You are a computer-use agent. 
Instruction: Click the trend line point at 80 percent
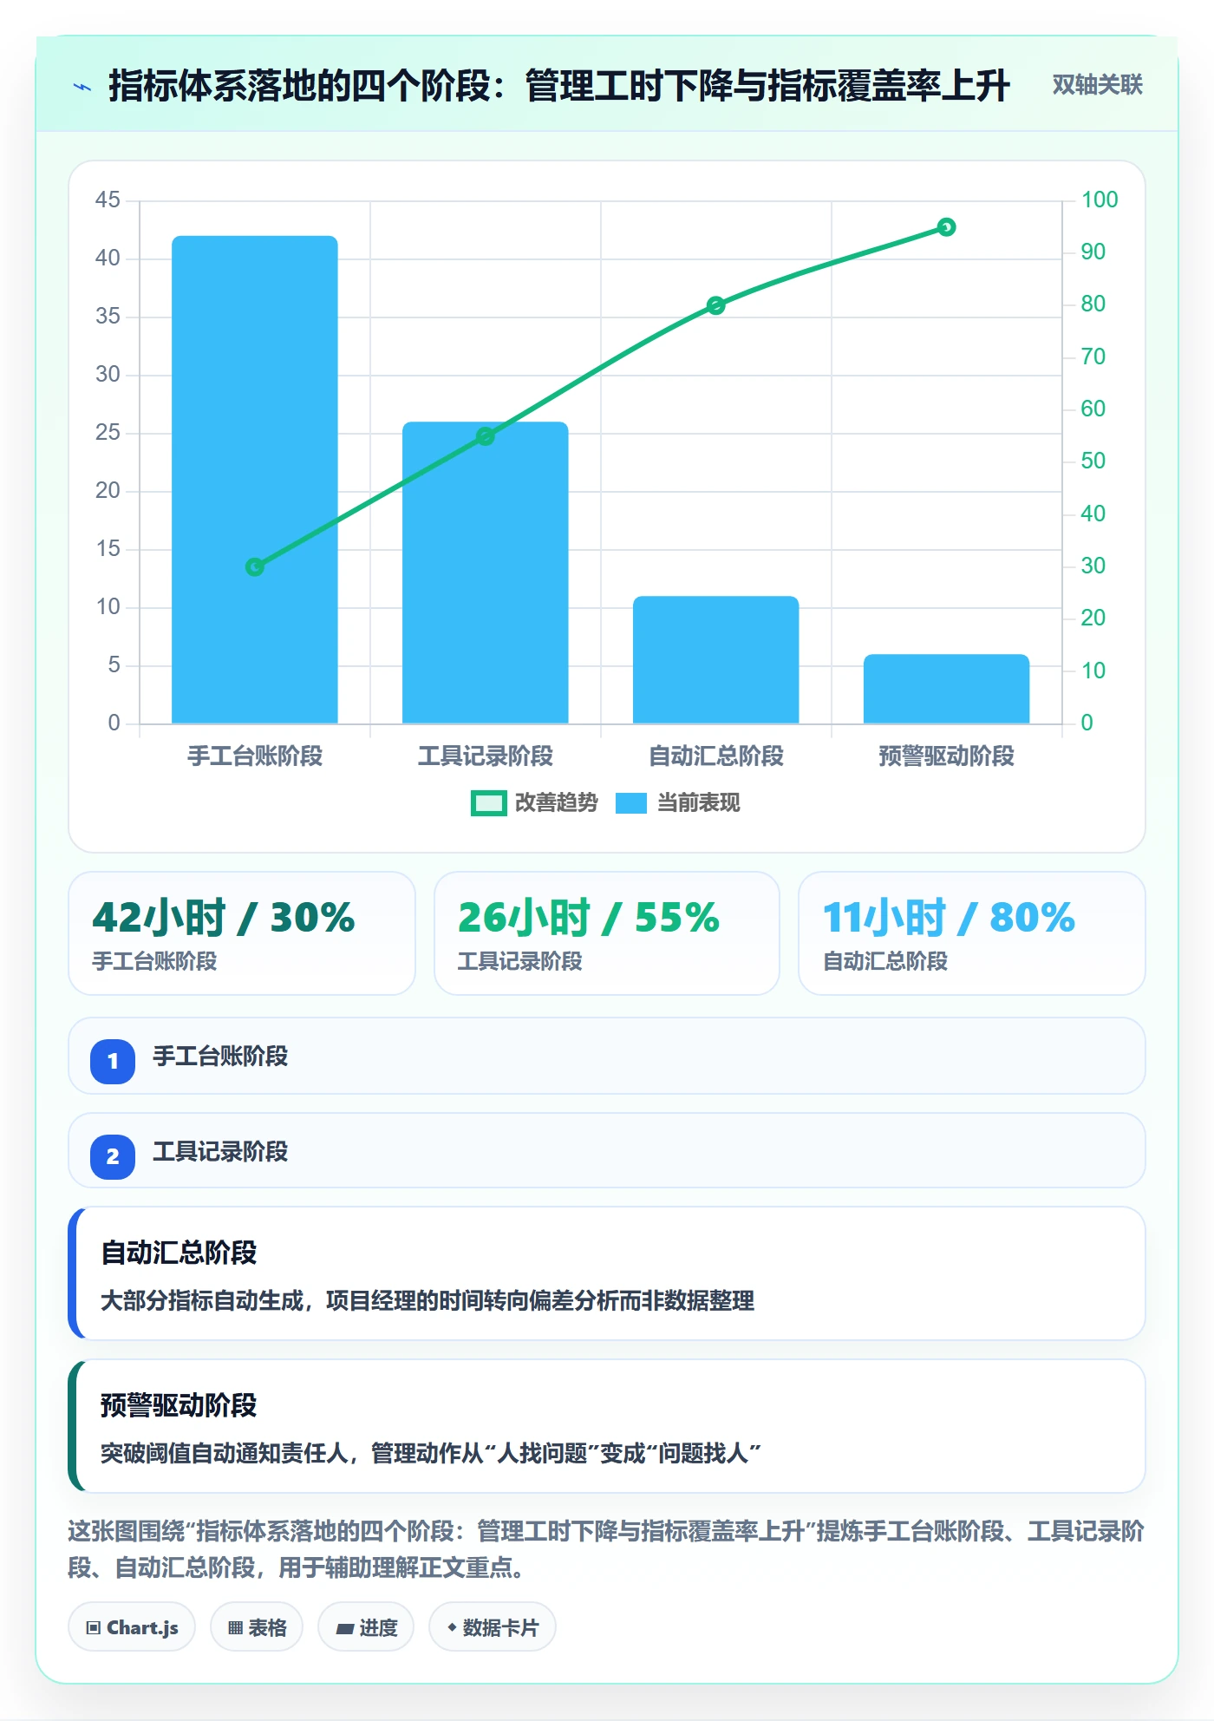pyautogui.click(x=716, y=305)
